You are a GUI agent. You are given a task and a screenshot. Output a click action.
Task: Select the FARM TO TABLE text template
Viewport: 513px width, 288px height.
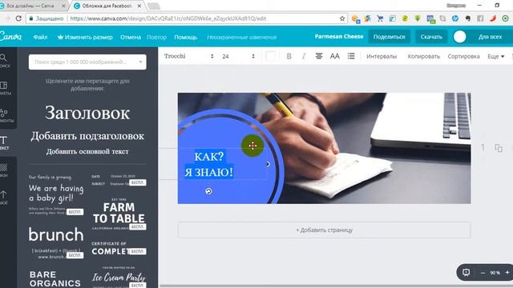coord(119,214)
